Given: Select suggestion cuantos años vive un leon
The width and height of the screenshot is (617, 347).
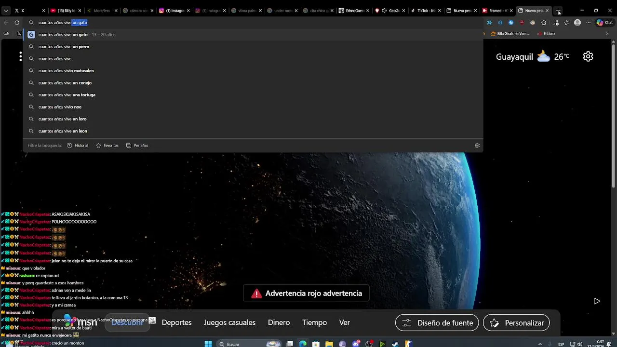Looking at the screenshot, I should click(x=253, y=131).
